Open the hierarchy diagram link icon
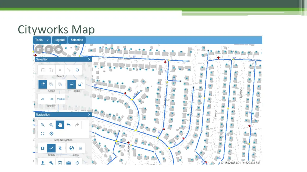Screen dimensions: 307x172 (80, 148)
